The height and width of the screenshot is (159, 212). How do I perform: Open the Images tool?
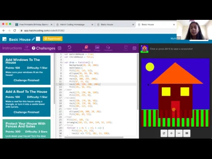click(x=97, y=48)
